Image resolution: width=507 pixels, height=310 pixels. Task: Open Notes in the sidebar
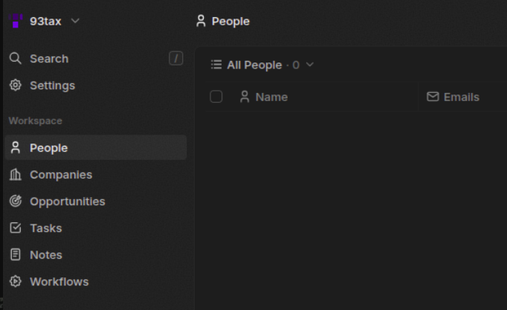click(46, 255)
